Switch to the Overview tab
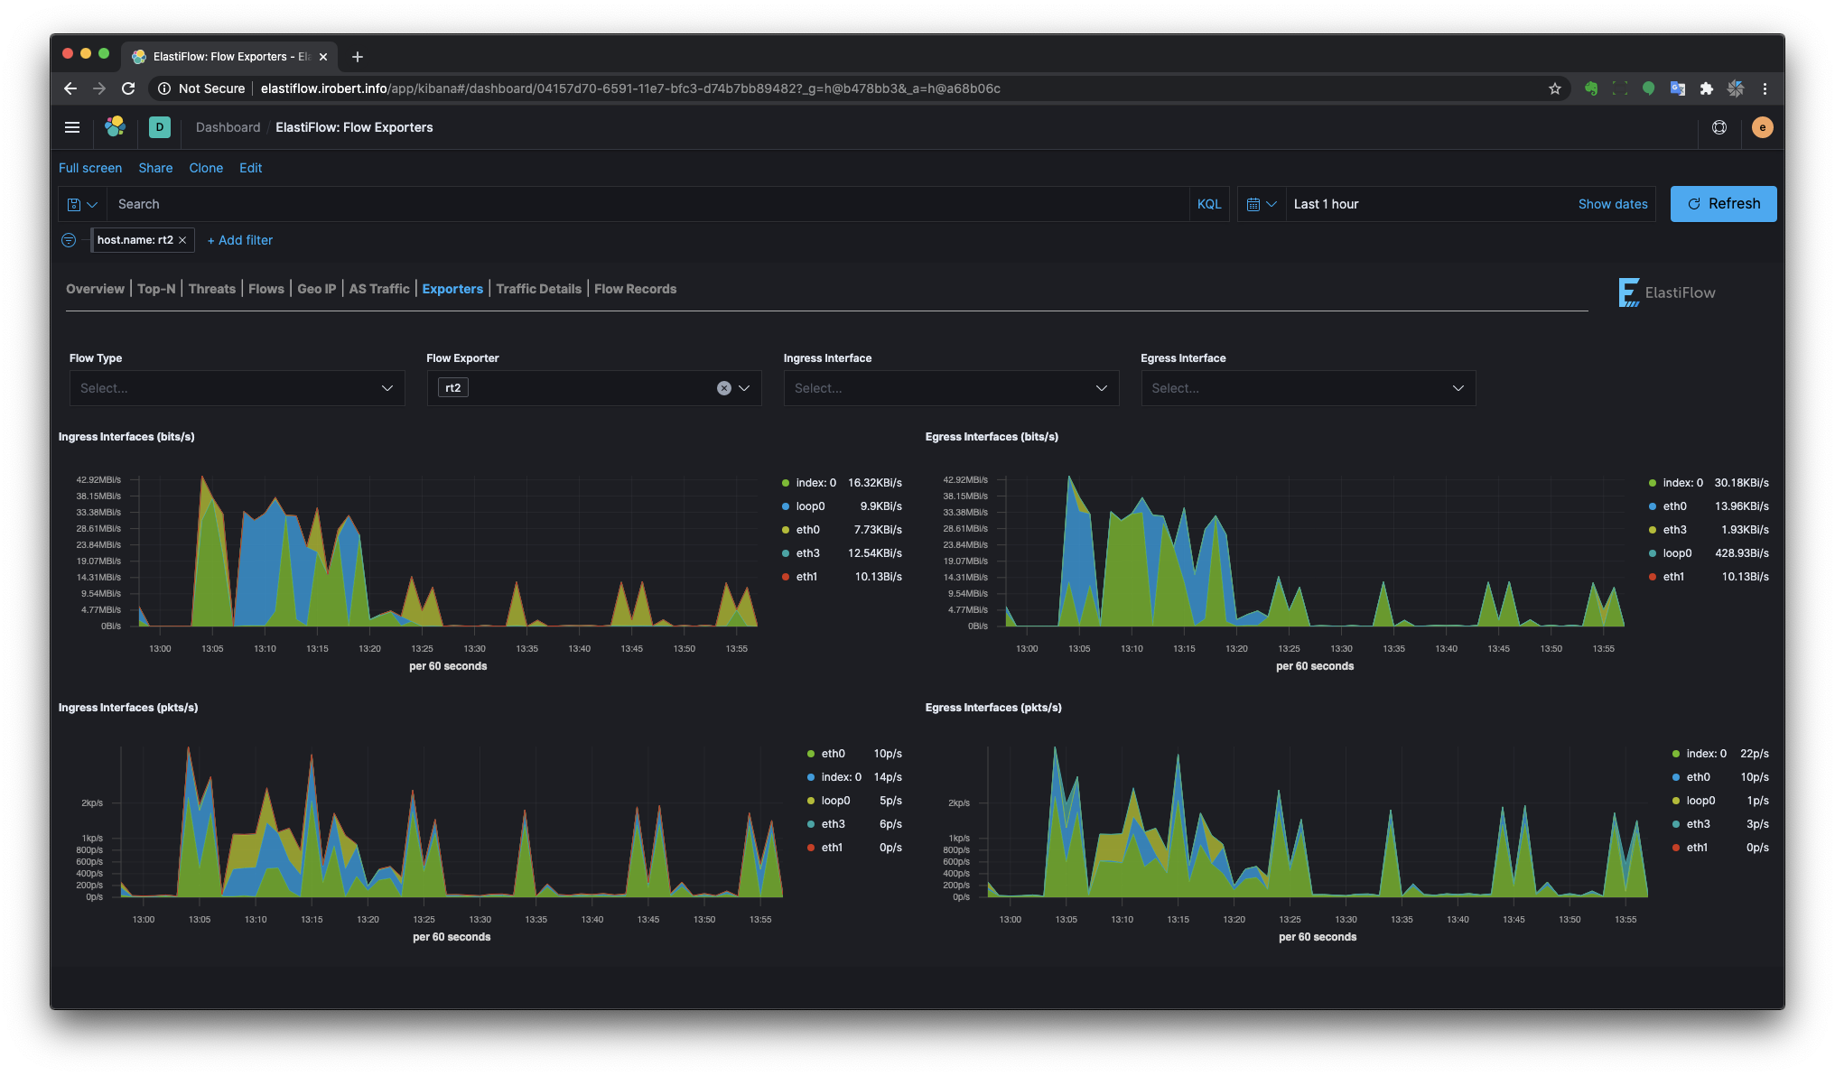The width and height of the screenshot is (1835, 1076). pos(95,289)
